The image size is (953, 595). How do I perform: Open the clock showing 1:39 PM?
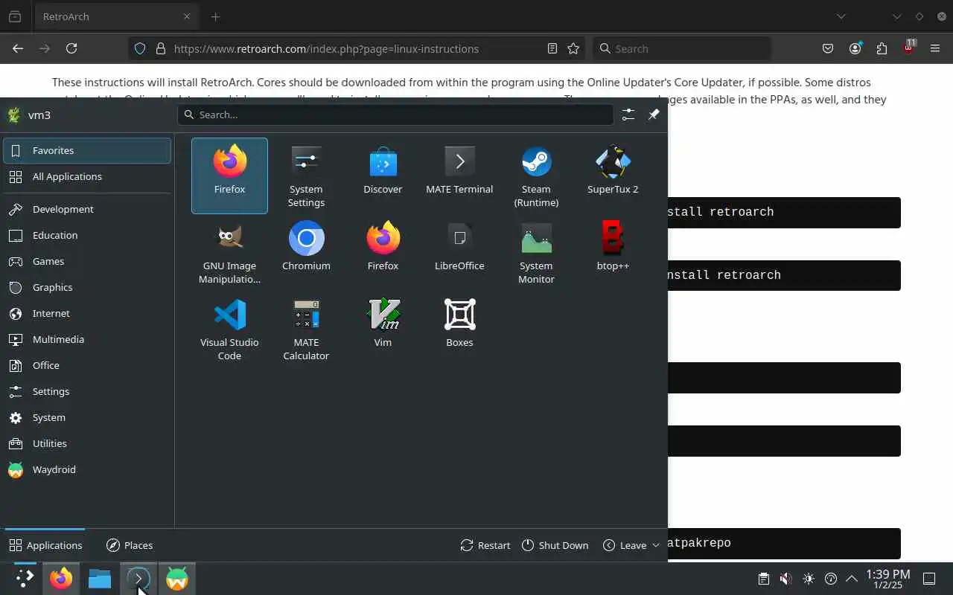(x=888, y=579)
